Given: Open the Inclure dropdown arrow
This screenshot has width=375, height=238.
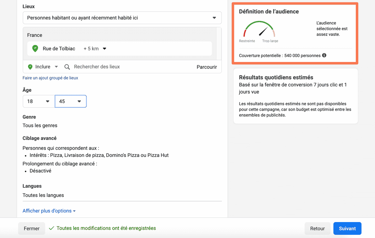Looking at the screenshot, I should pos(56,67).
